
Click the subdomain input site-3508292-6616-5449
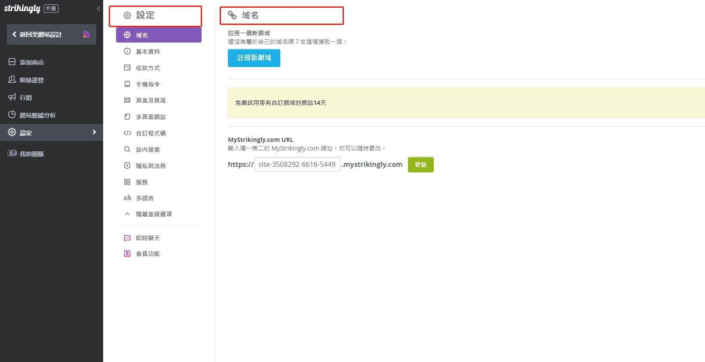coord(297,164)
